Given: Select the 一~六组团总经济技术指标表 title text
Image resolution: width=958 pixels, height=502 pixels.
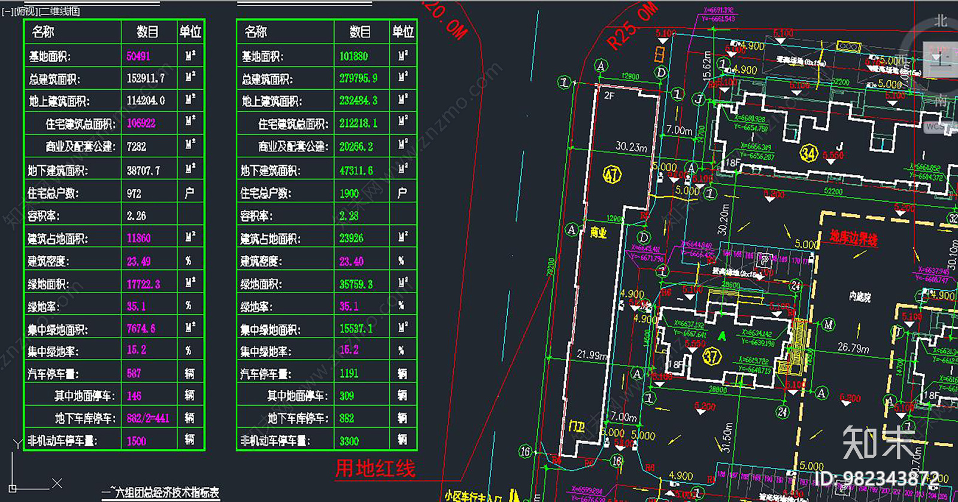Looking at the screenshot, I should pos(160,492).
